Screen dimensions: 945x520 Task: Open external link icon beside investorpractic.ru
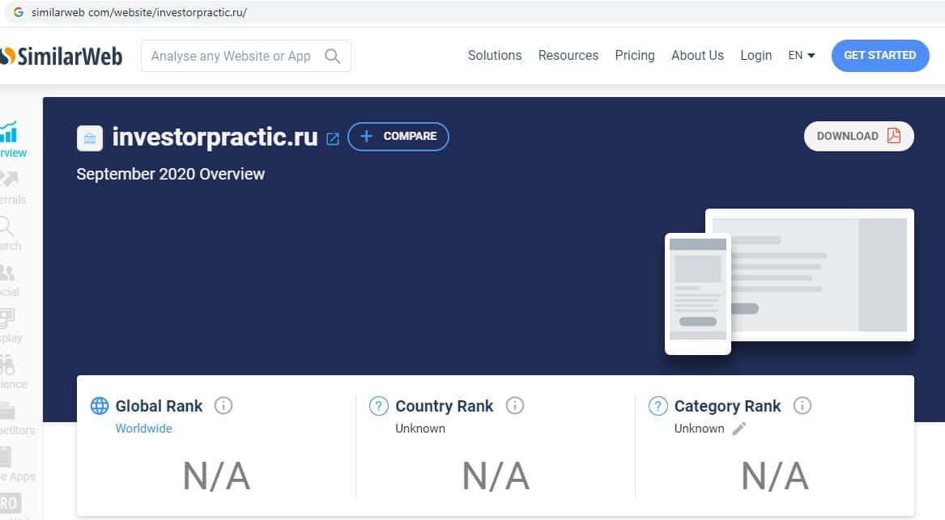(x=332, y=138)
